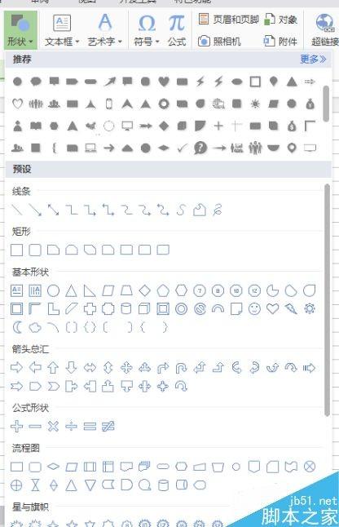Select the heart shape in basic shapes
The image size is (339, 527).
[x=272, y=308]
